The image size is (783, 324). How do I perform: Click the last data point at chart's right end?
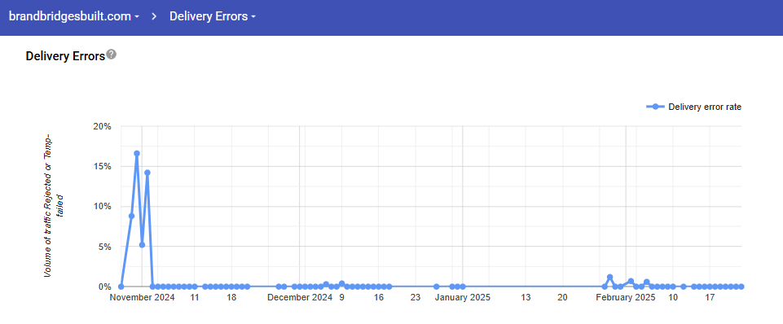(x=741, y=287)
